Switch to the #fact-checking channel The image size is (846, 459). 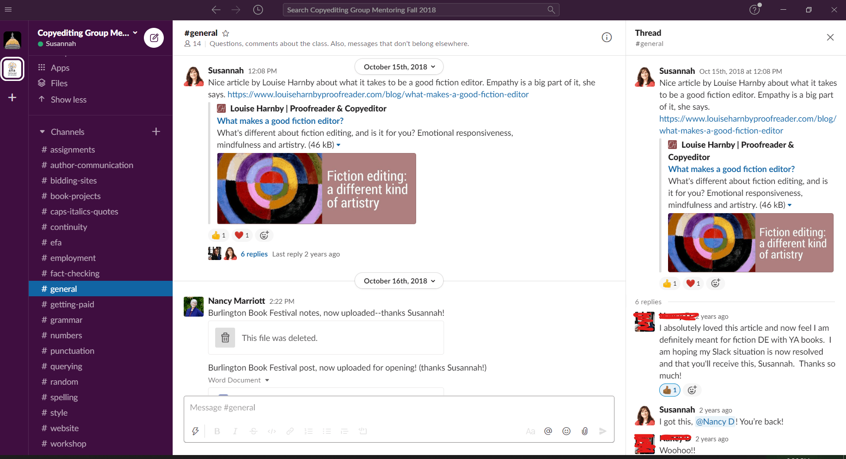(100, 273)
